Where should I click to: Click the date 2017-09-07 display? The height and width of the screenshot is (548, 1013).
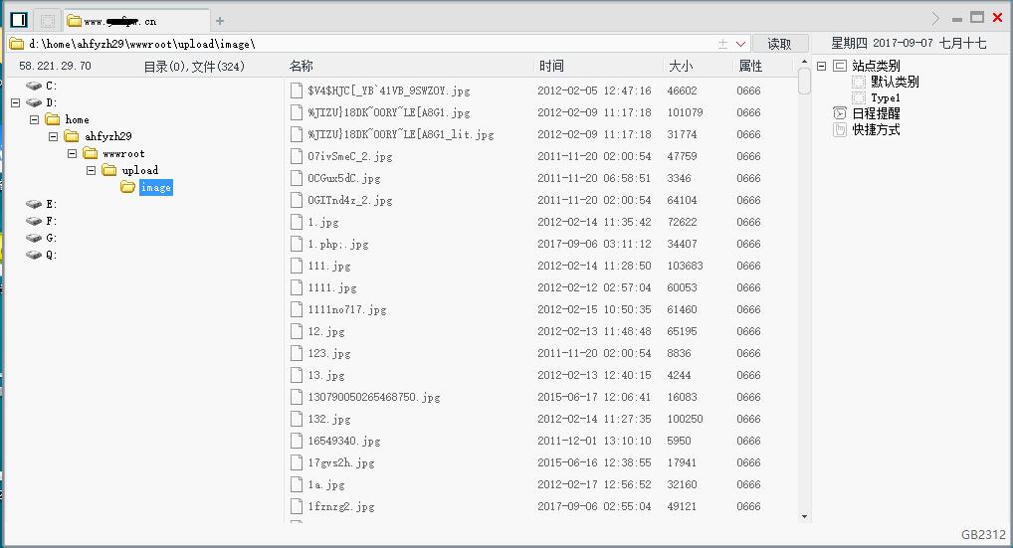[903, 43]
